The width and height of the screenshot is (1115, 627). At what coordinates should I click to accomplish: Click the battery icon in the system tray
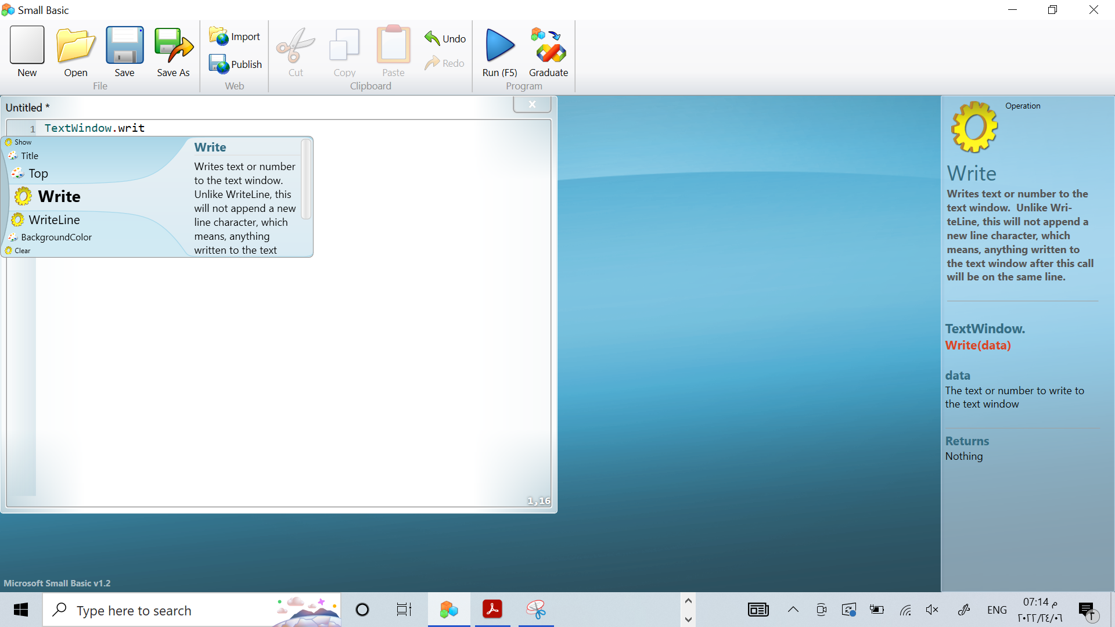tap(877, 610)
